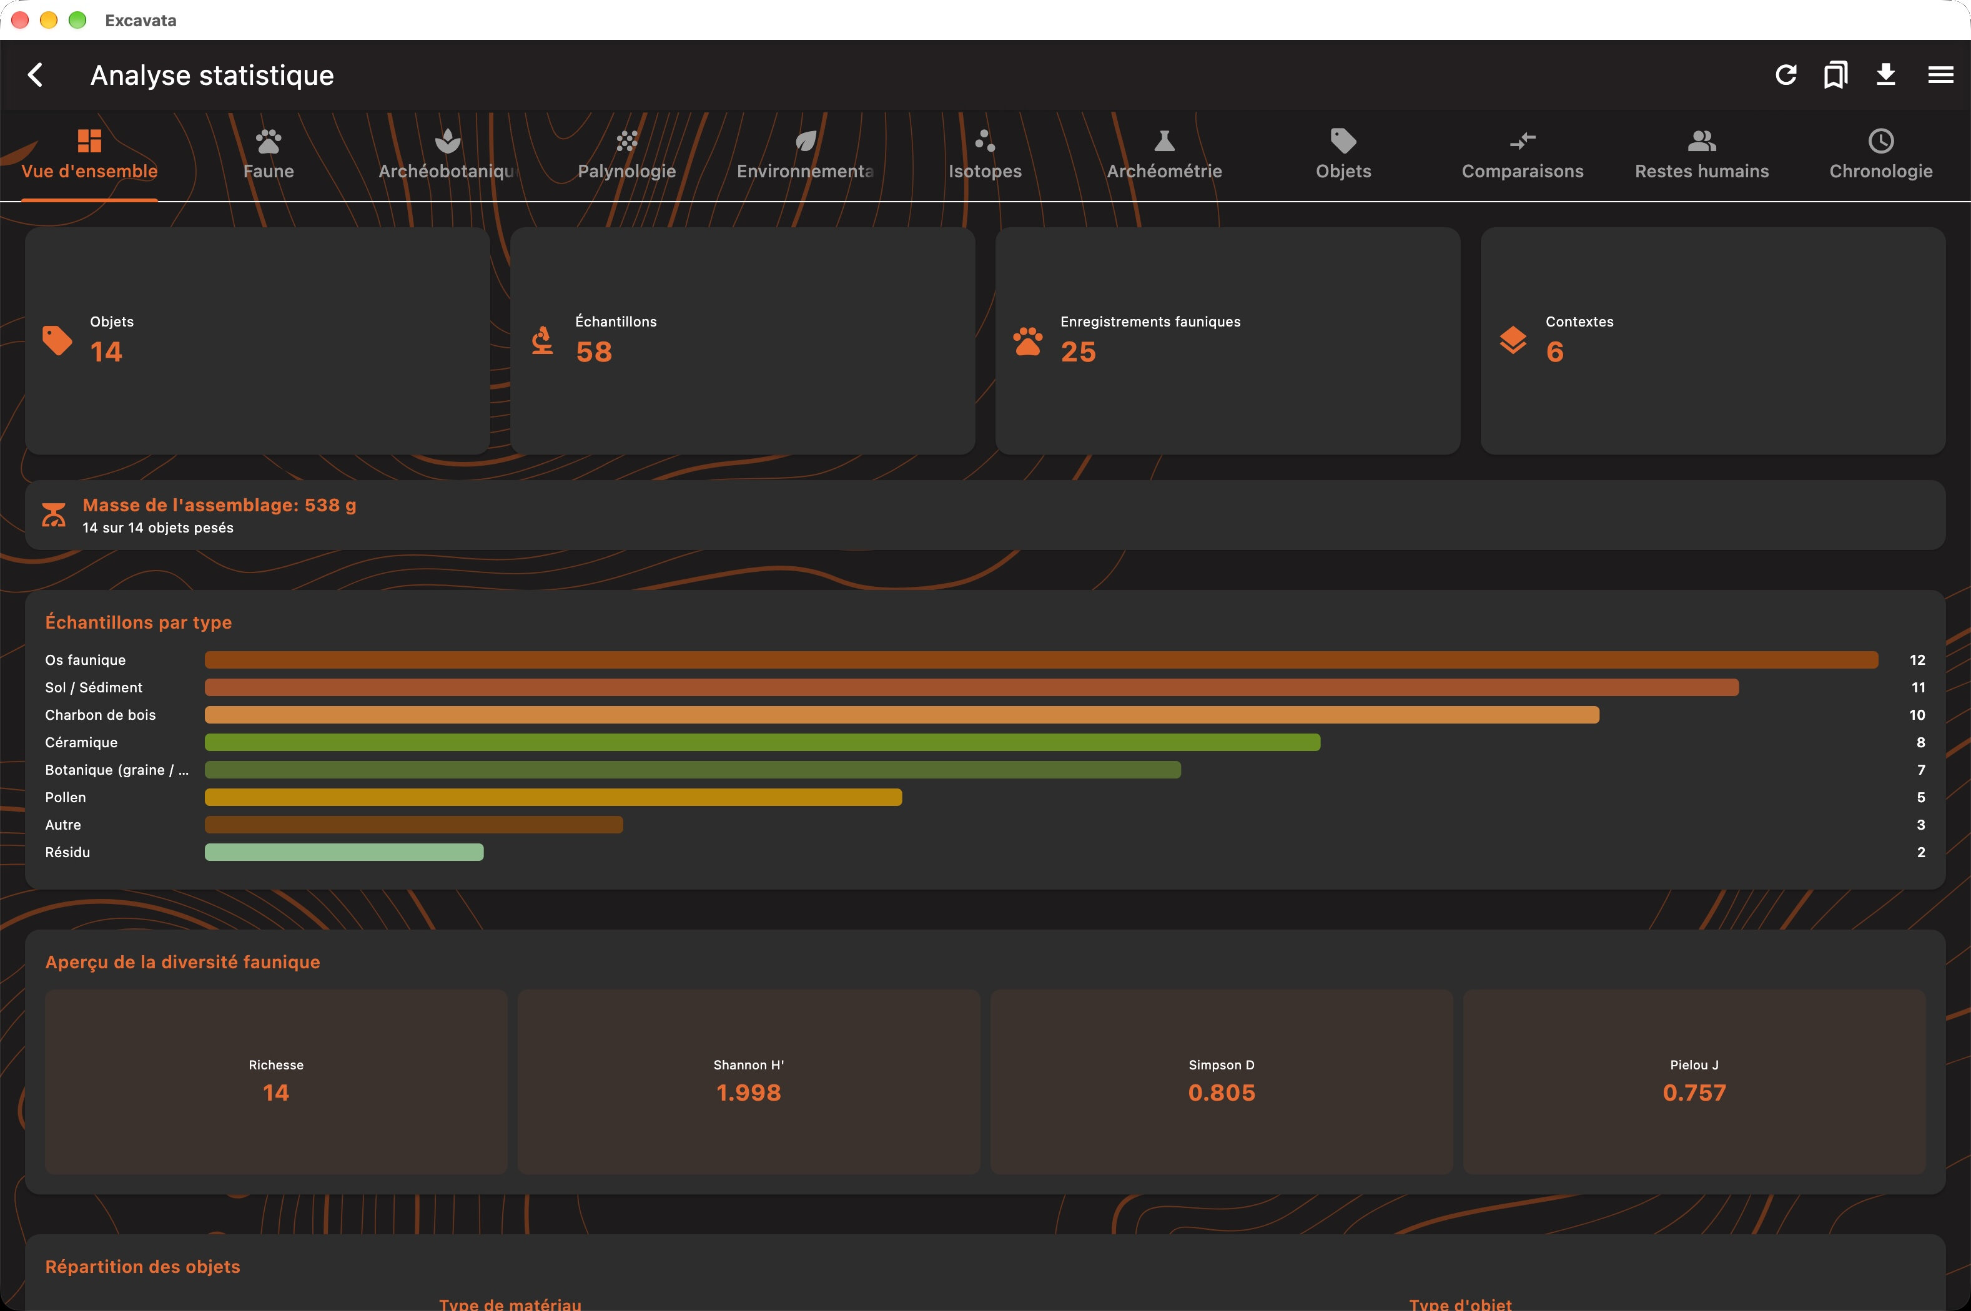Screen dimensions: 1971x1311
Task: Click the scale icon by Masse de l'assemblage
Action: click(x=54, y=515)
